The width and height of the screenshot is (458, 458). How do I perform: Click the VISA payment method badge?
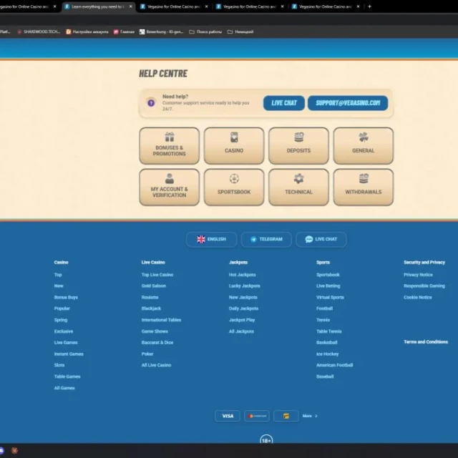click(228, 416)
